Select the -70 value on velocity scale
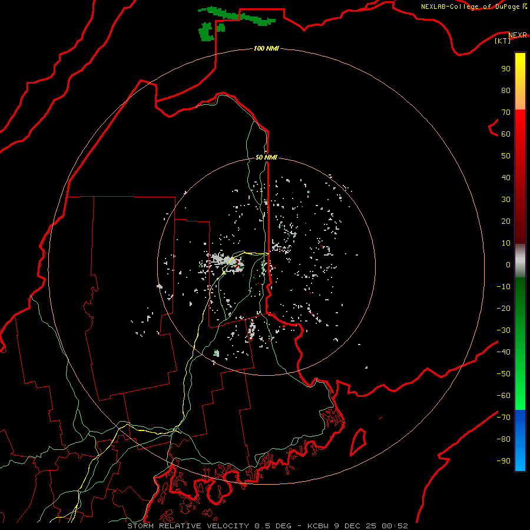Screen dimensions: 530x530 (503, 418)
